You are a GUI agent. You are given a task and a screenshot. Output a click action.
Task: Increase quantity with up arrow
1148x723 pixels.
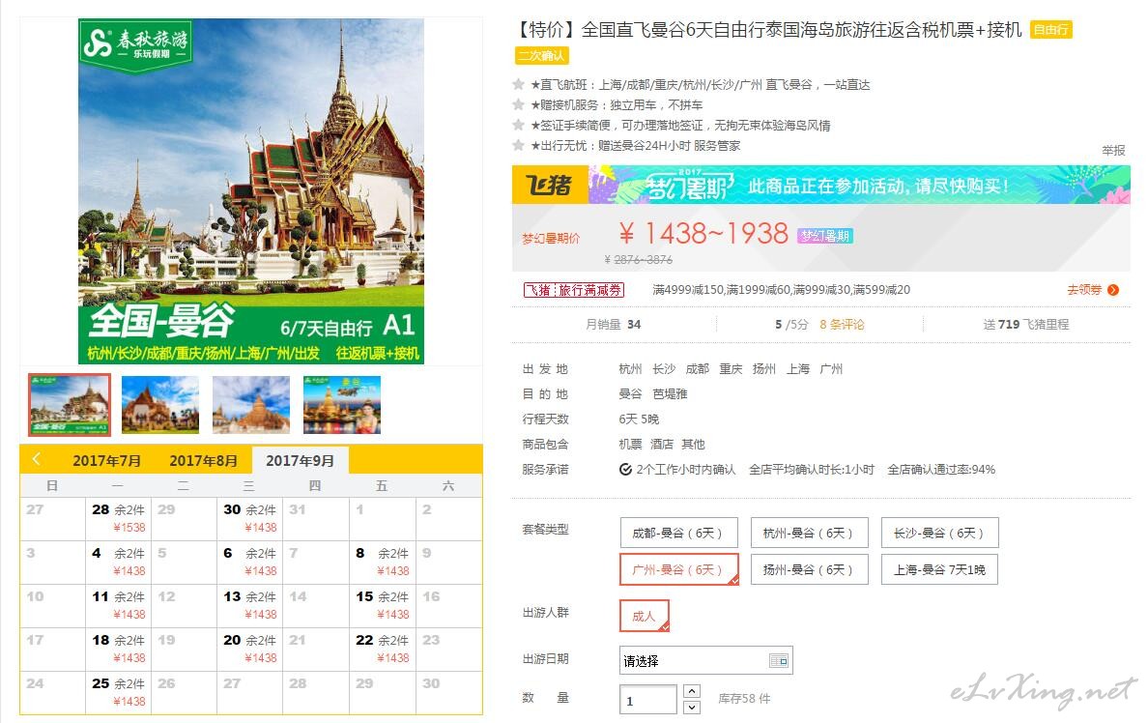[692, 691]
